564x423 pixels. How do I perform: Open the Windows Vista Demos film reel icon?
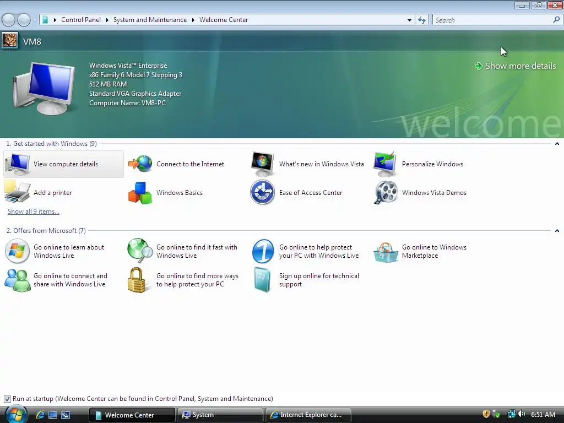(x=385, y=192)
